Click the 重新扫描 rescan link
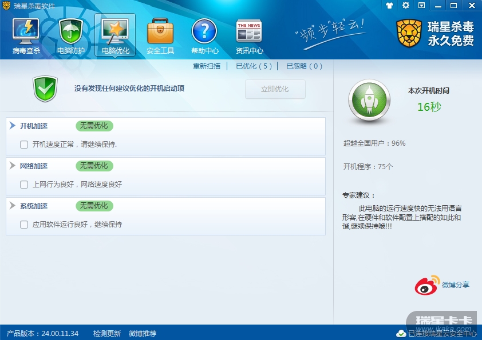Image resolution: width=482 pixels, height=340 pixels. [x=207, y=66]
